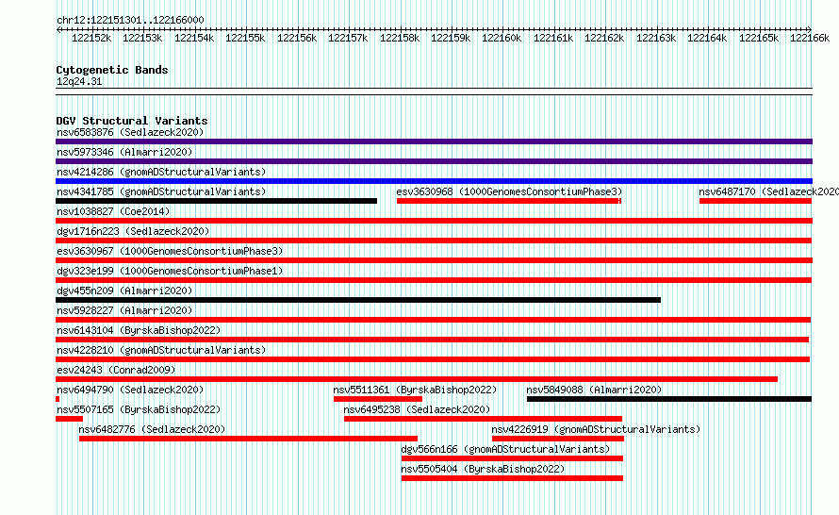Screen dimensions: 839x515
Task: Click the chr12:122151301..122166000 region label
Action: pos(130,20)
